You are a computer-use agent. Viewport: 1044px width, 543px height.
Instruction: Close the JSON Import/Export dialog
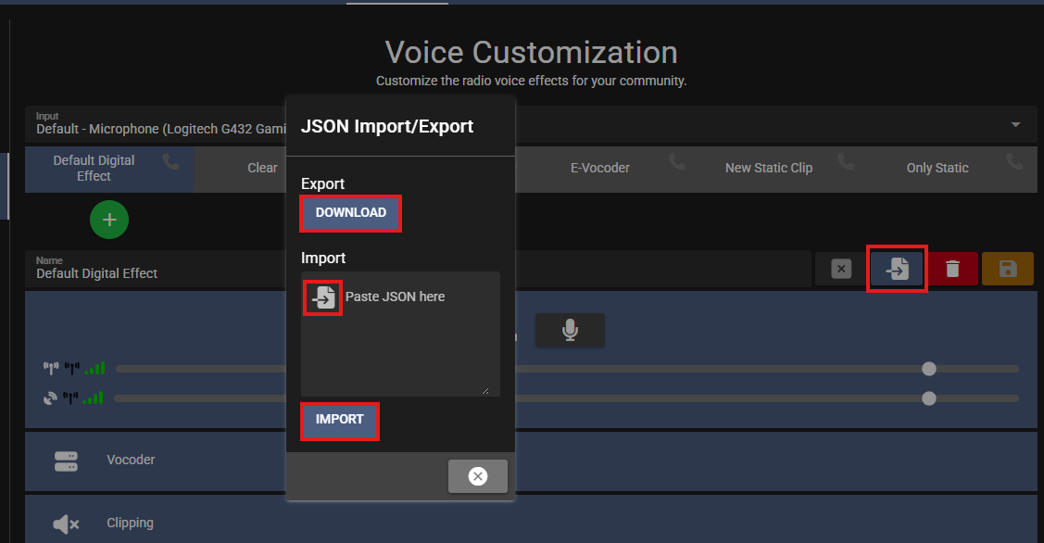point(477,476)
